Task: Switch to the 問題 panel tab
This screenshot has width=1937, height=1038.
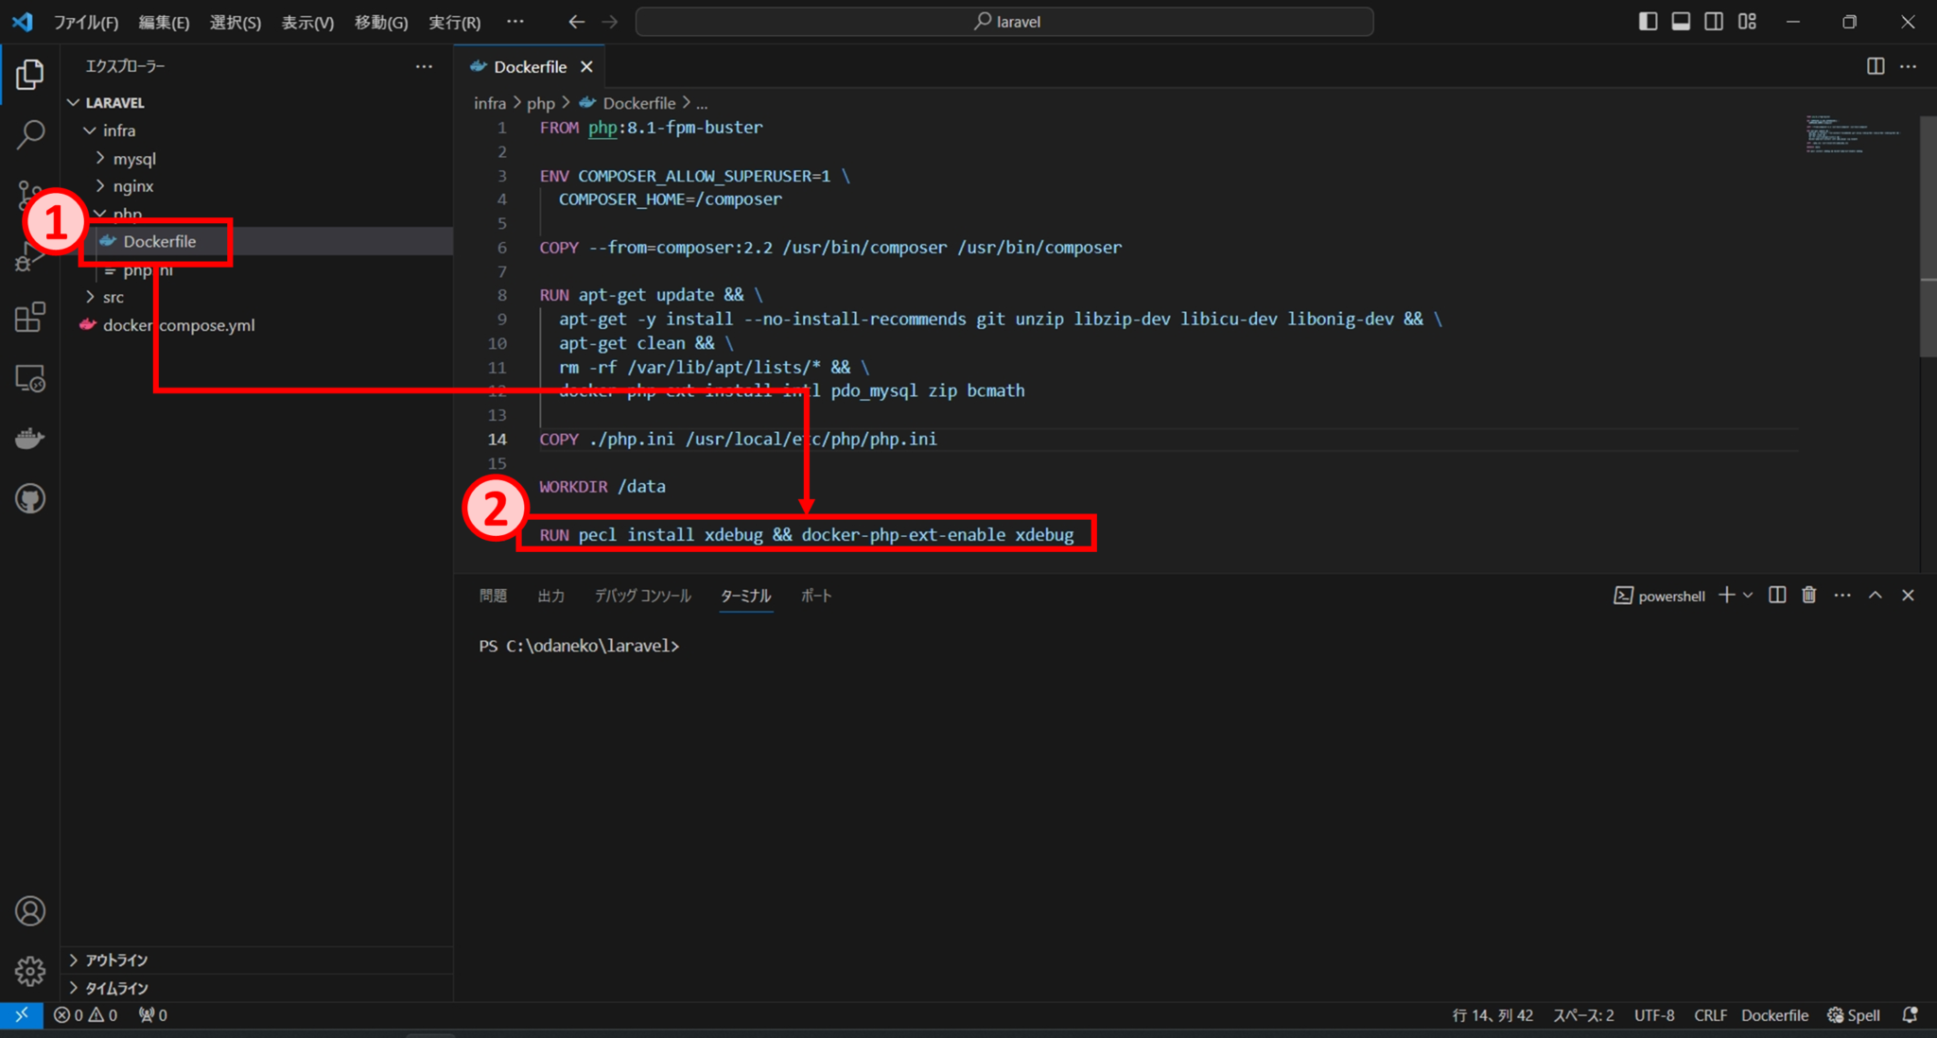Action: (492, 596)
